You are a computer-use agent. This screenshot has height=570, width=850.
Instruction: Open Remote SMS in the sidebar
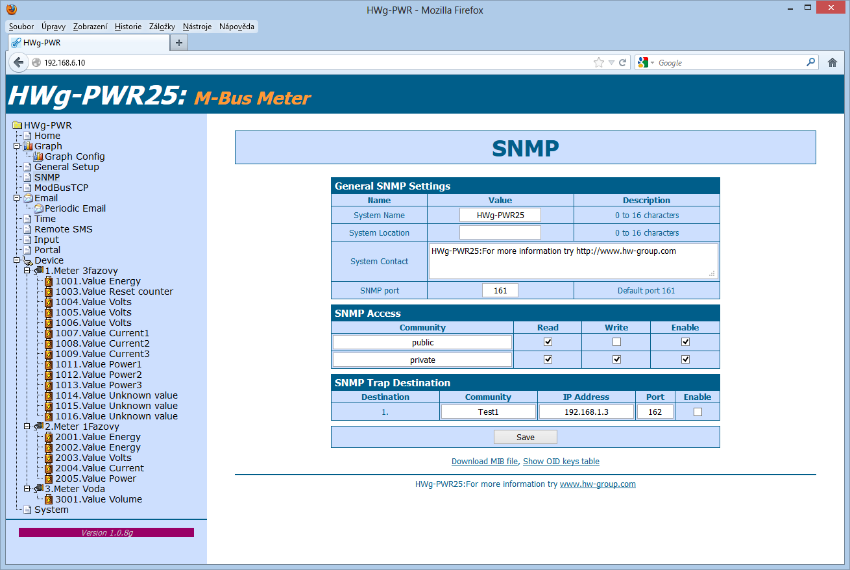pyautogui.click(x=64, y=229)
